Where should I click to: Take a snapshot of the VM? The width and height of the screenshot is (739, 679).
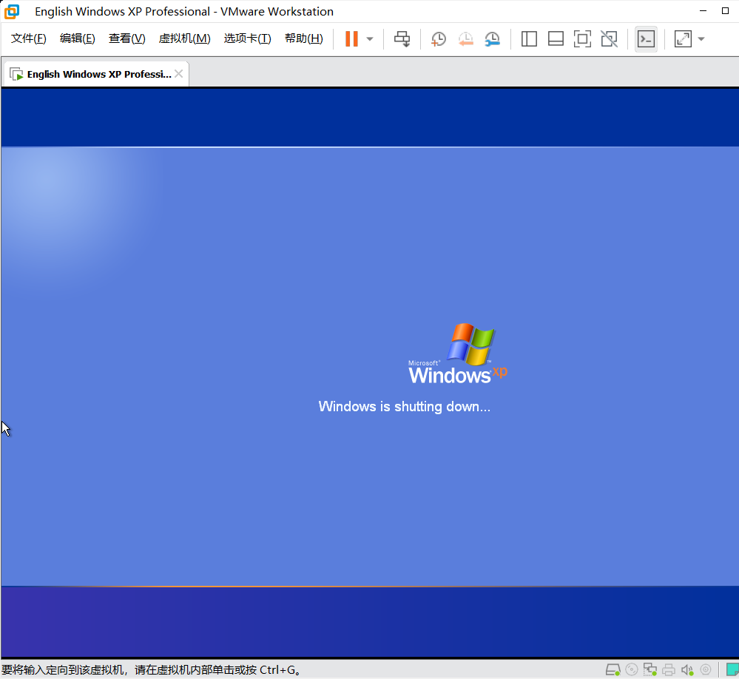click(439, 38)
